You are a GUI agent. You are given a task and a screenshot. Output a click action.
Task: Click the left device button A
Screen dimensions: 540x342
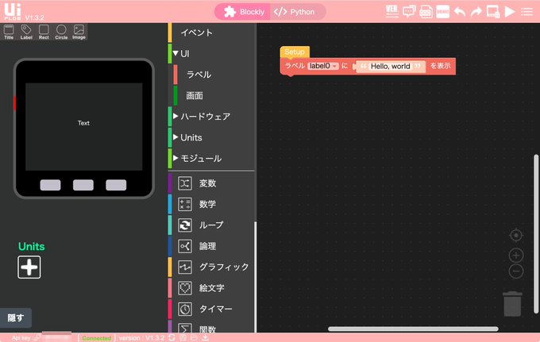click(50, 185)
